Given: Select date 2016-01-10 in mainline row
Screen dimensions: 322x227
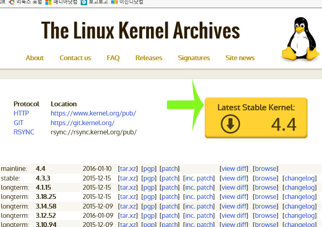Looking at the screenshot, I should 97,168.
